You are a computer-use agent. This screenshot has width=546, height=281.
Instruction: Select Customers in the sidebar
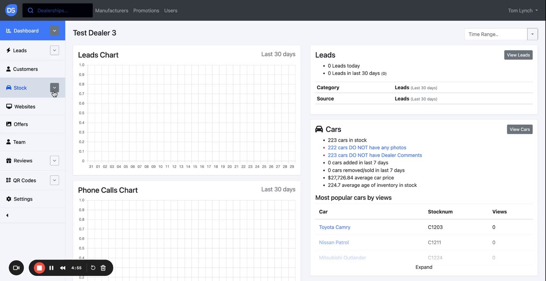coord(32,69)
